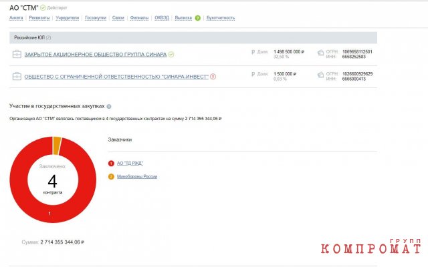The image size is (428, 267).
Task: Select ИНН 6666000413
Action: point(354,79)
